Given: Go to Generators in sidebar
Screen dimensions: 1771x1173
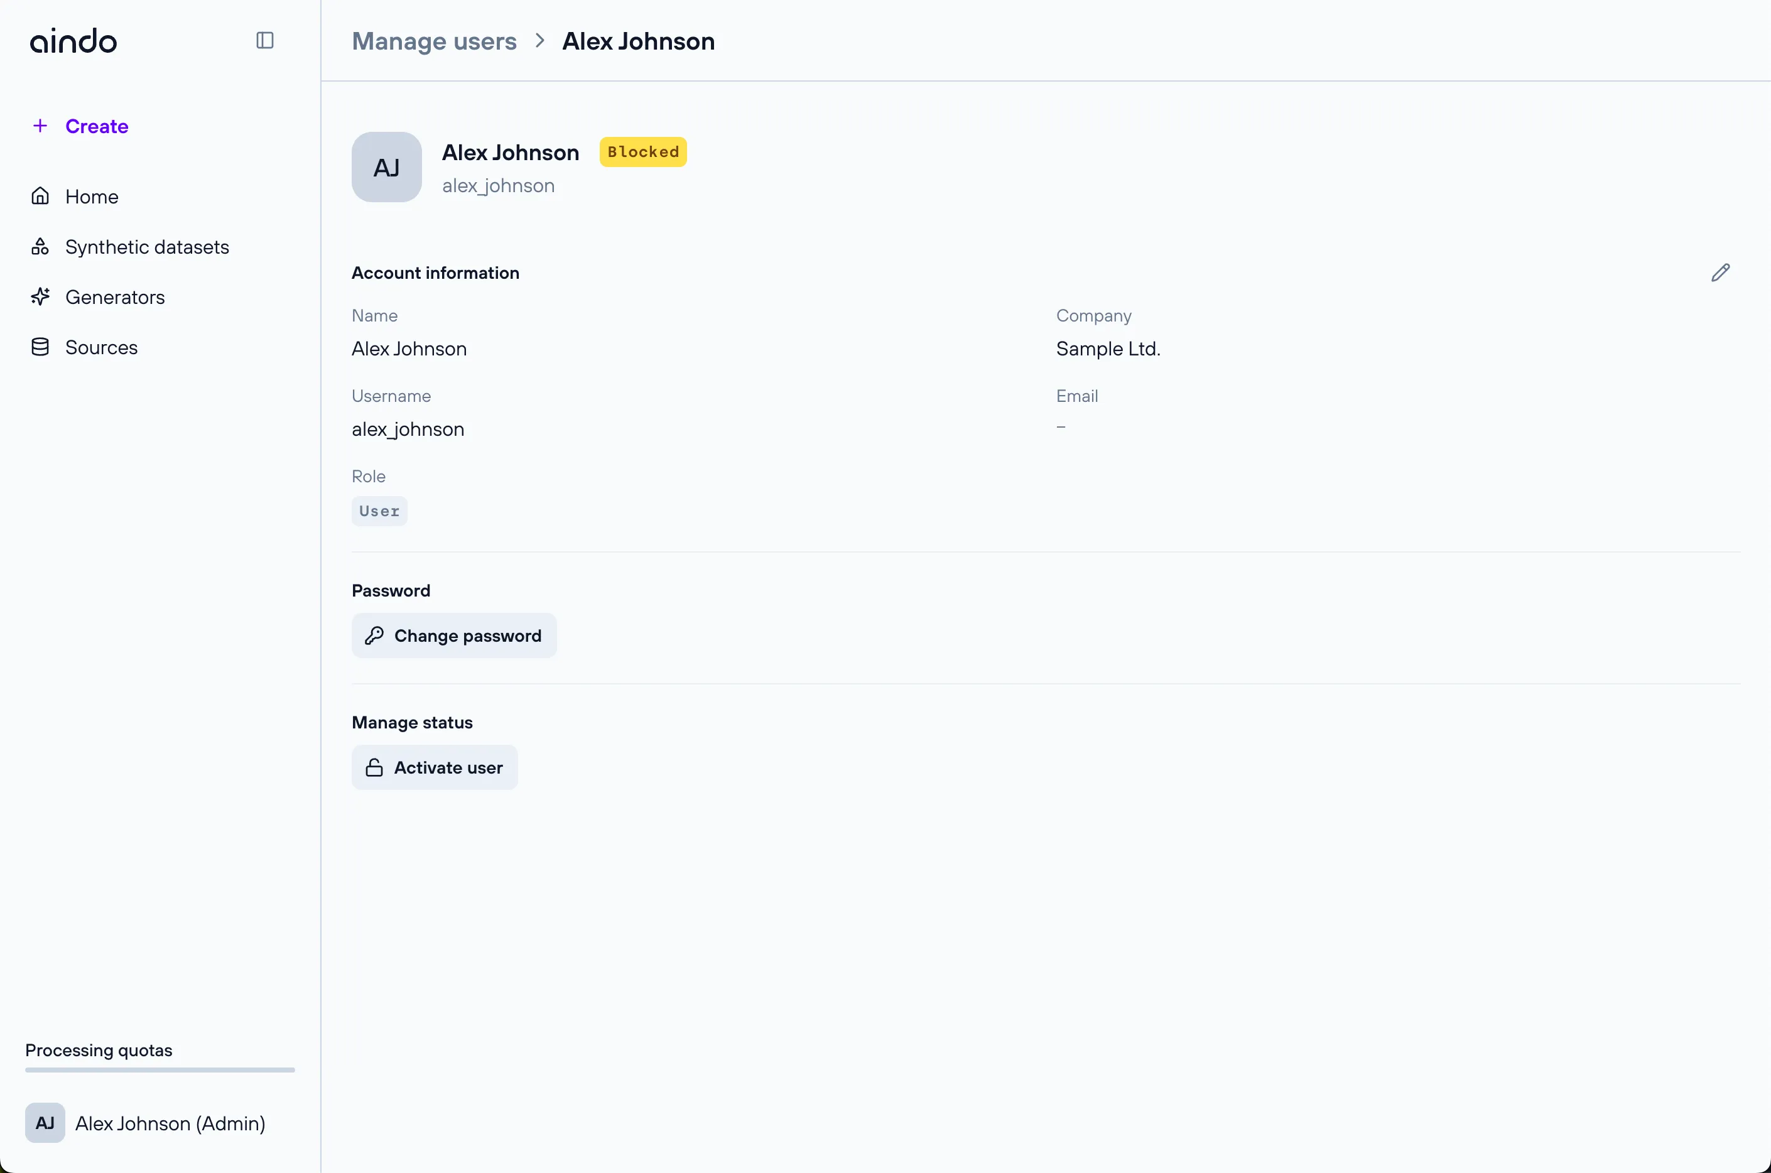Looking at the screenshot, I should click(114, 297).
